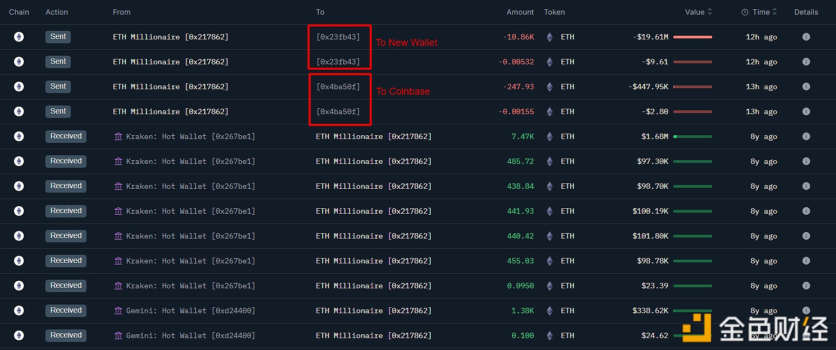Image resolution: width=836 pixels, height=350 pixels.
Task: Click the Token column header
Action: tap(554, 12)
